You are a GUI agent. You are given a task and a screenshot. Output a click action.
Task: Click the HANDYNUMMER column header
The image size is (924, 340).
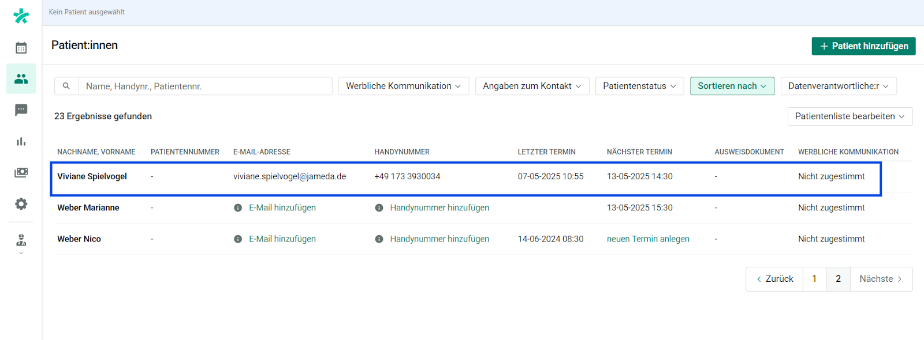pyautogui.click(x=402, y=152)
